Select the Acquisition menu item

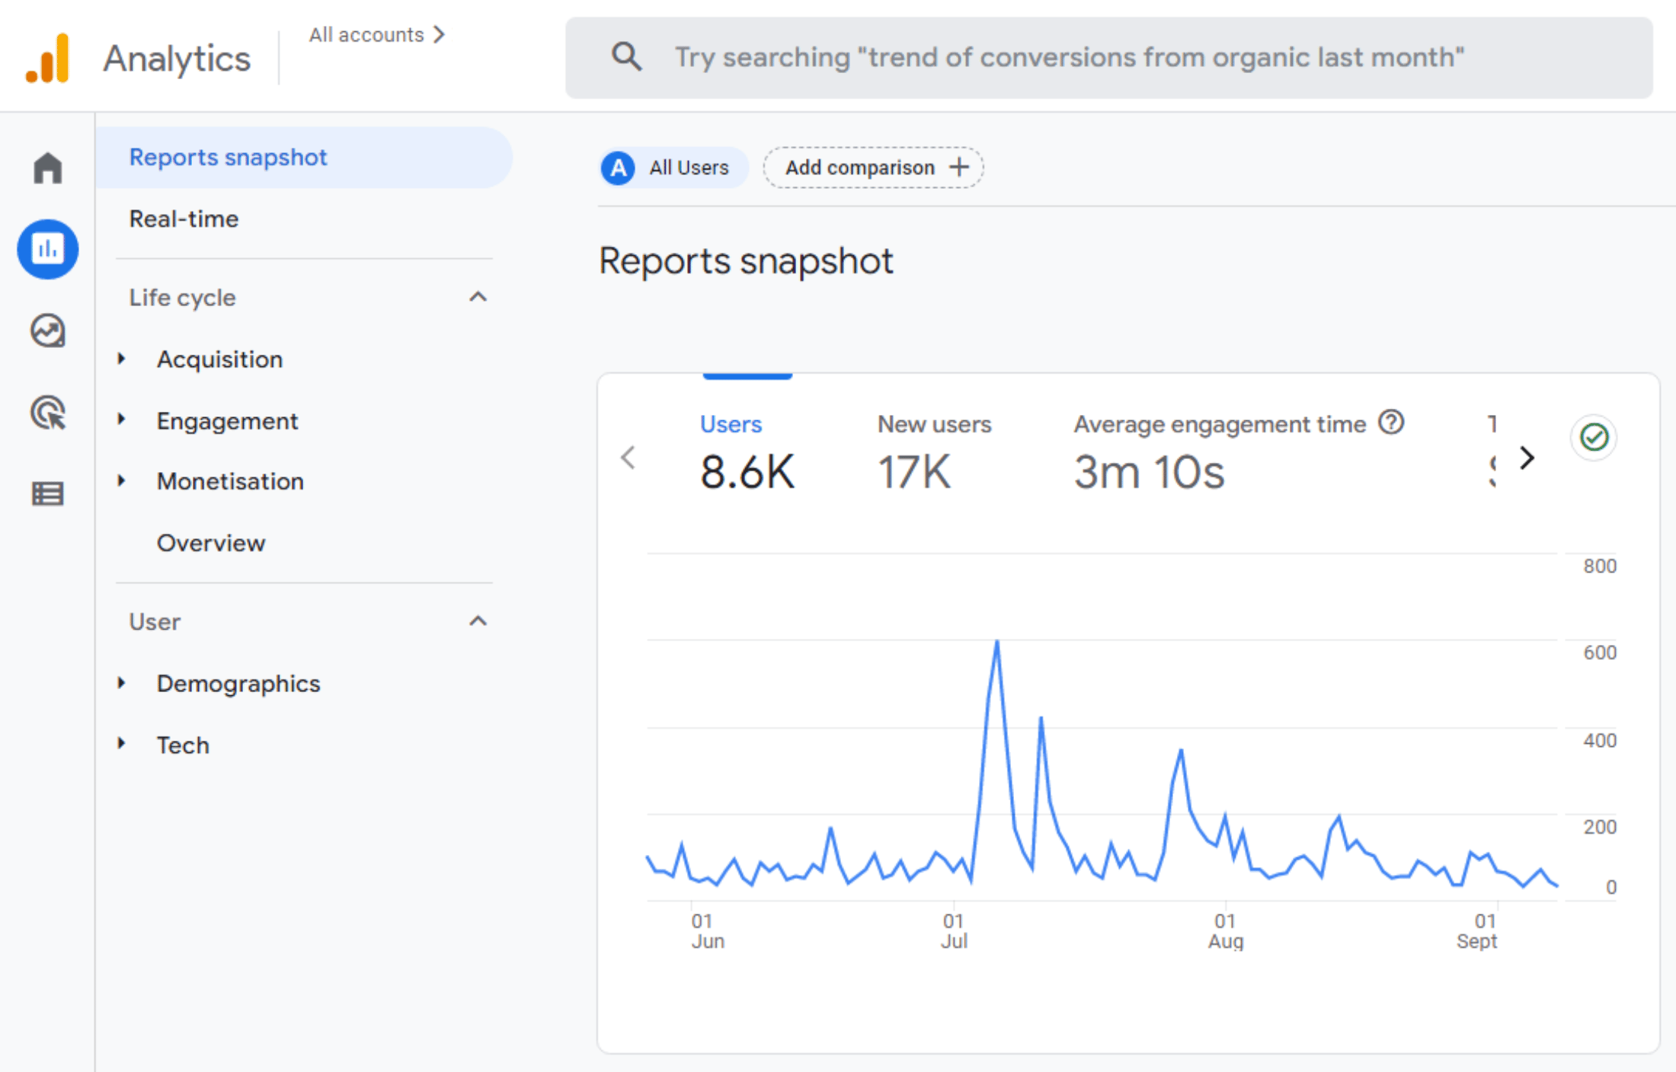pos(219,359)
